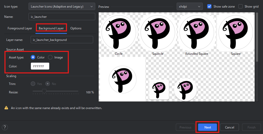
Task: Click the Name field ic_launcher
Action: [x=62, y=17]
